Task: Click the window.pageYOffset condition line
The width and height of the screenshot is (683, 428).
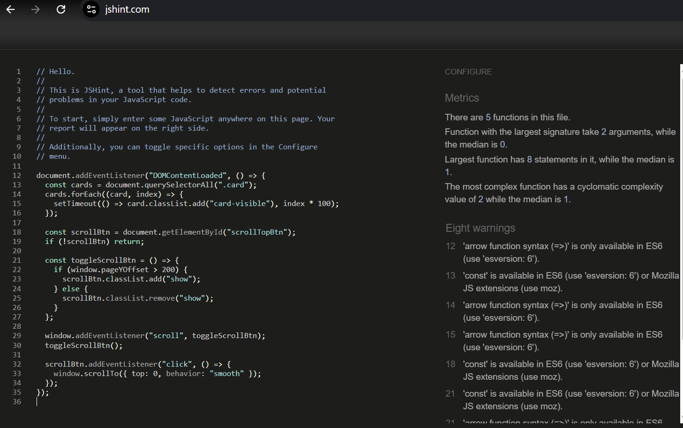Action: pos(120,270)
